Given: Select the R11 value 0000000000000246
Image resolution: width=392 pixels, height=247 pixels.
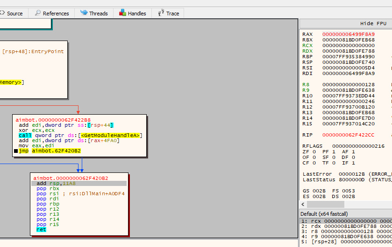Looking at the screenshot, I should pos(348,102).
